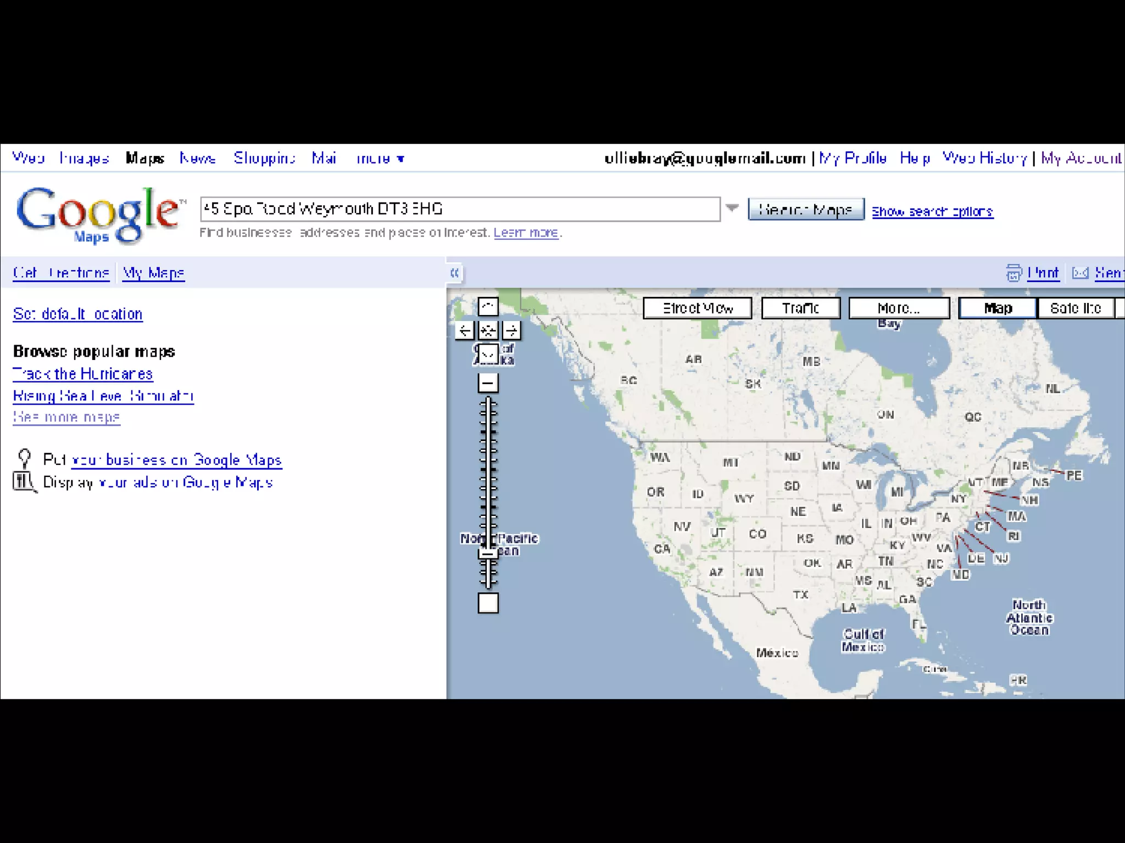Click the center return-to-last-result pan button

(488, 330)
